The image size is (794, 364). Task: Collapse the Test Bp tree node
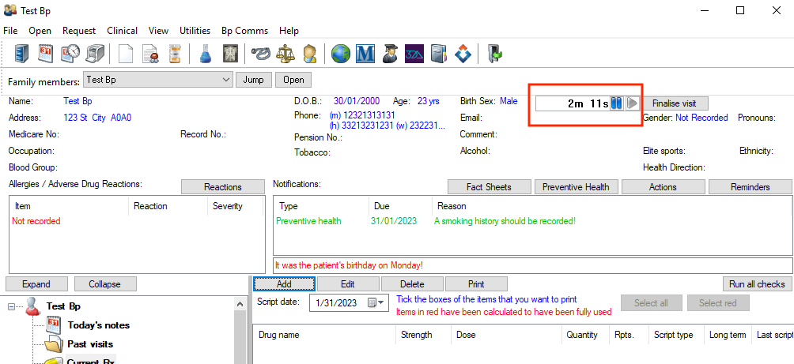click(x=13, y=306)
